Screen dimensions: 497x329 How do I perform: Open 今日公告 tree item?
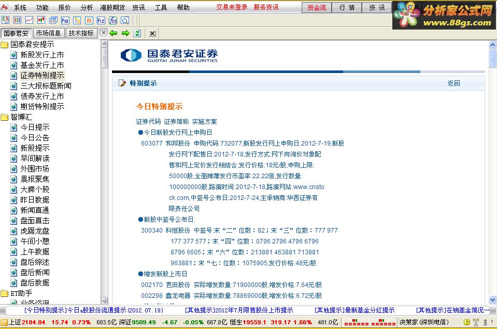tap(35, 138)
